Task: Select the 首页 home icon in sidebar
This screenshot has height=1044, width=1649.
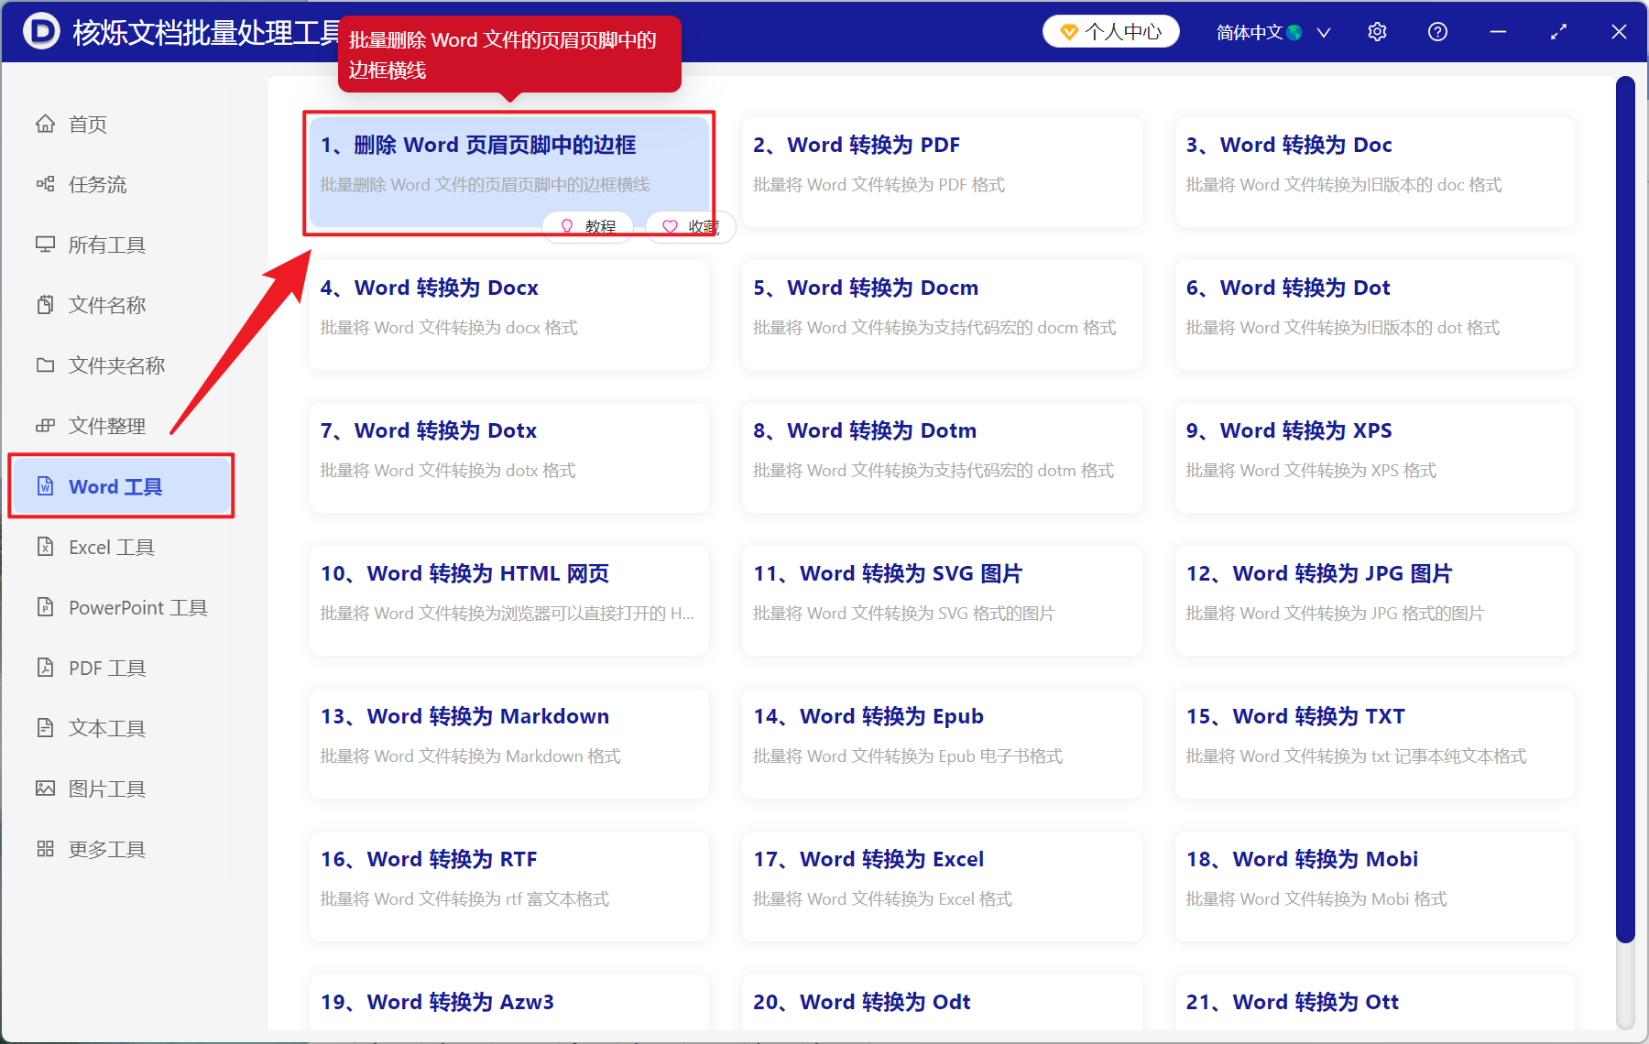Action: (x=46, y=124)
